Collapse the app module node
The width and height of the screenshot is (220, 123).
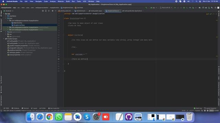(x=4, y=14)
